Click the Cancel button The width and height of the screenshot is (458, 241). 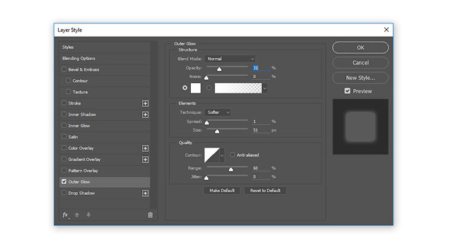tap(361, 63)
